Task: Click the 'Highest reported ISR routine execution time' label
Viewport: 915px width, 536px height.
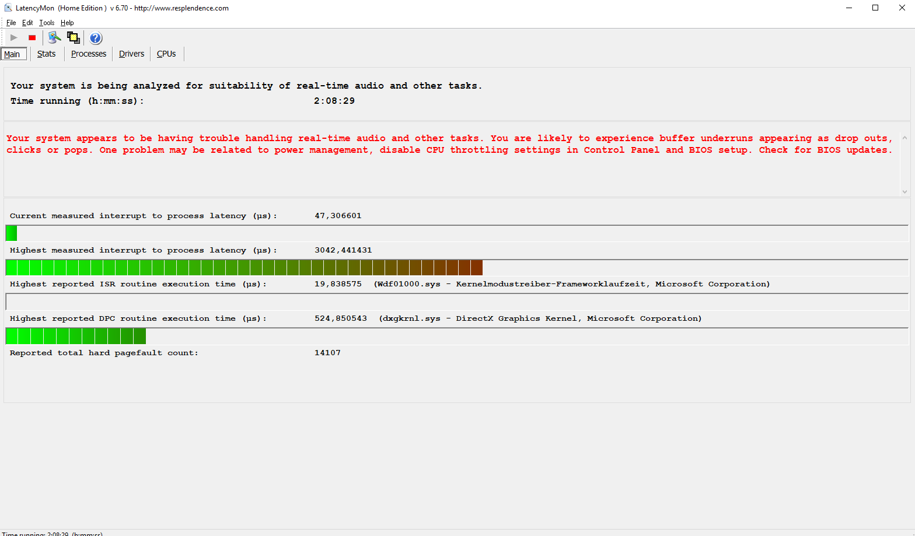Action: coord(138,284)
